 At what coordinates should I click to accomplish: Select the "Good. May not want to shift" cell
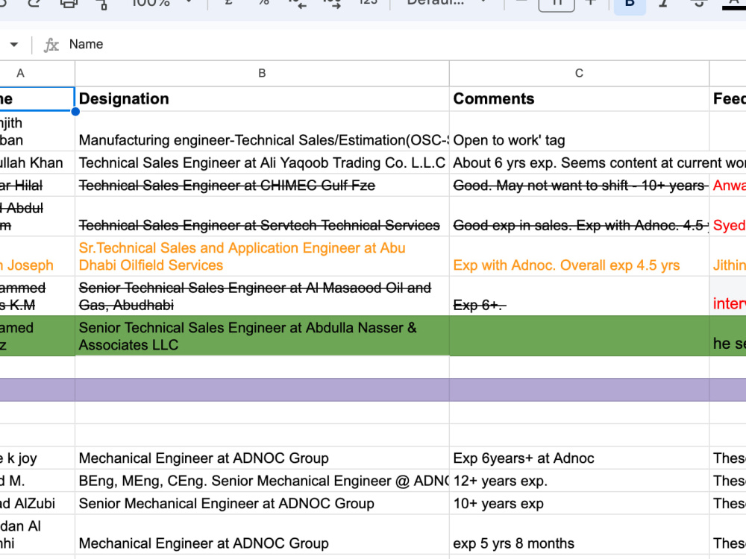579,185
